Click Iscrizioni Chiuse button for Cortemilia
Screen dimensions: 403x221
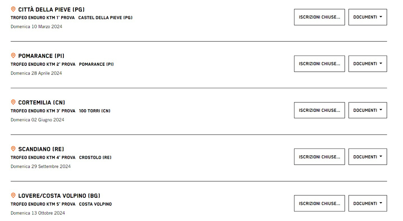(x=319, y=110)
